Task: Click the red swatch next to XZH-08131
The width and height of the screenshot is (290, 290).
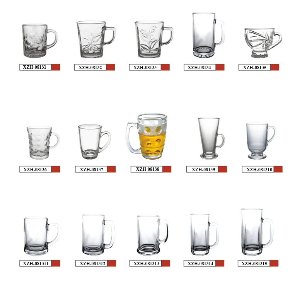Action: 56,67
